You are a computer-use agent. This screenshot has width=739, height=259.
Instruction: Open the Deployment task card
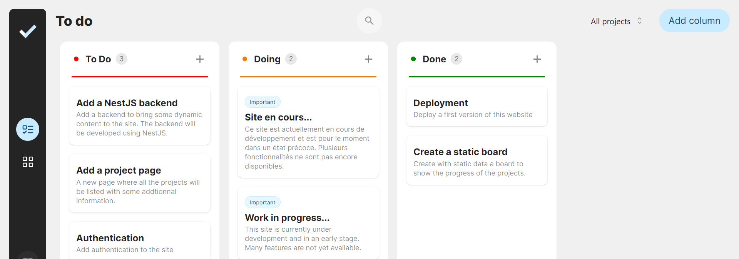(x=477, y=107)
